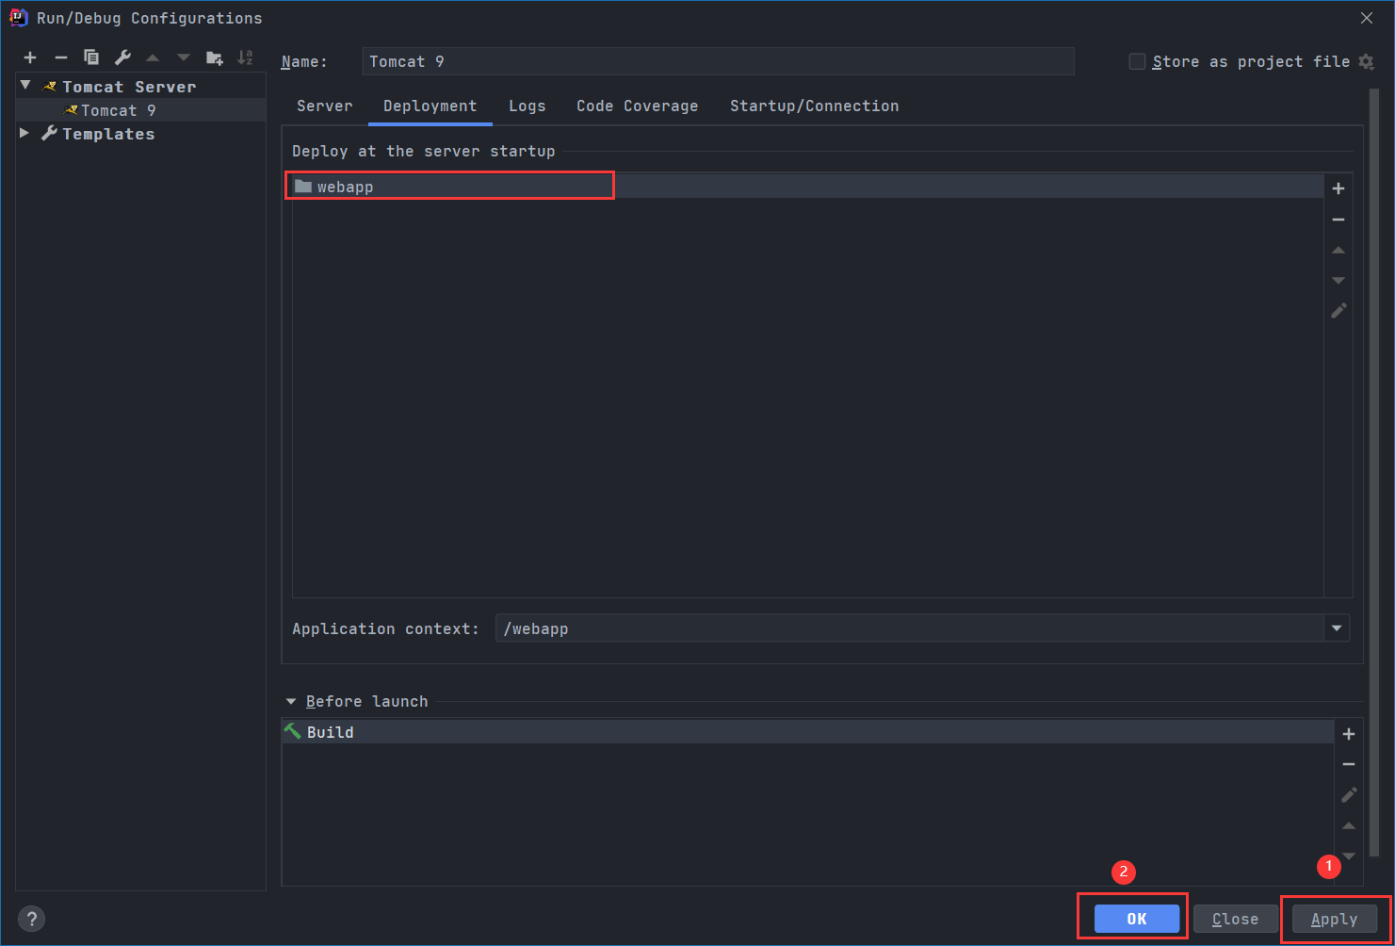Viewport: 1395px width, 946px height.
Task: Move configuration down in left toolbar
Action: pos(184,58)
